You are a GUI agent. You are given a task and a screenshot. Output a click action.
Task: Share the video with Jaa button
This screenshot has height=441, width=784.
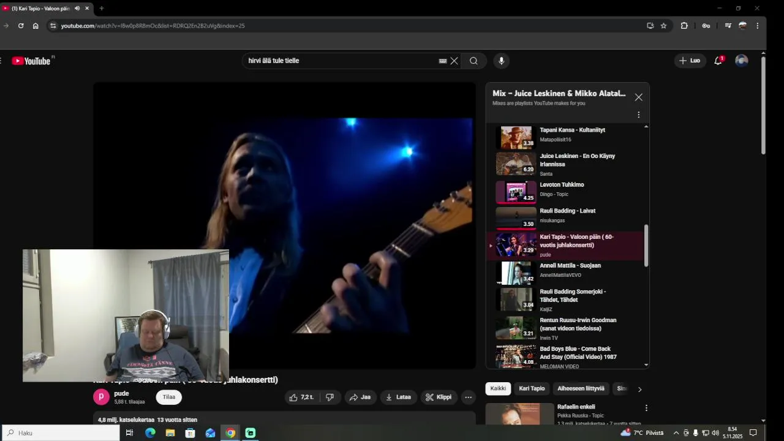[360, 397]
